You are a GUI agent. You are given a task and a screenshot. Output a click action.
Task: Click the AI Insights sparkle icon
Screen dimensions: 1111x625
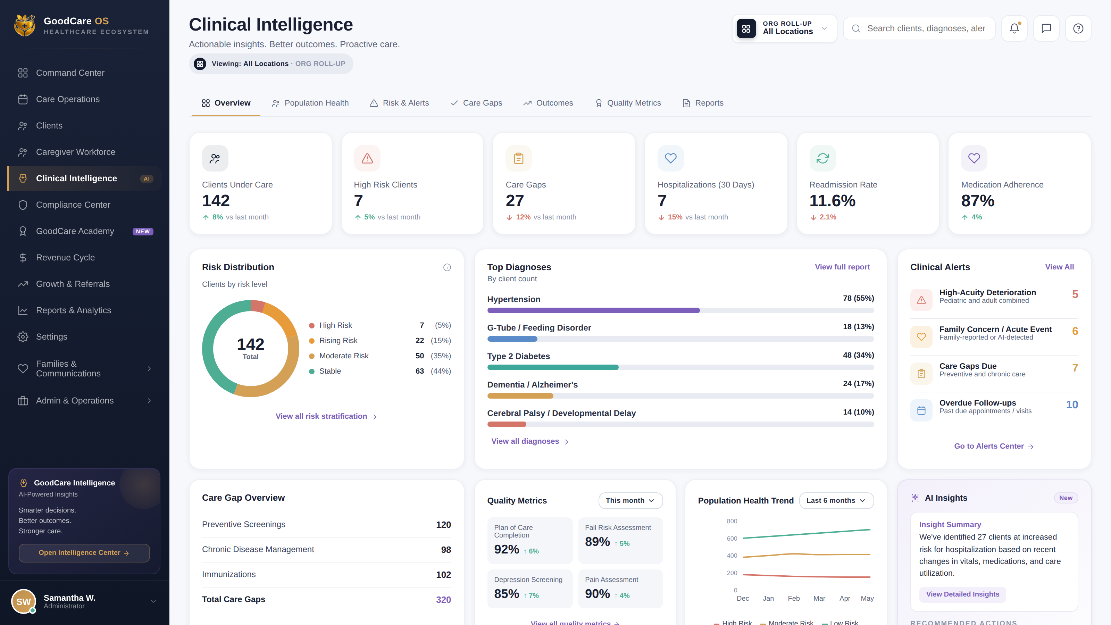coord(915,498)
